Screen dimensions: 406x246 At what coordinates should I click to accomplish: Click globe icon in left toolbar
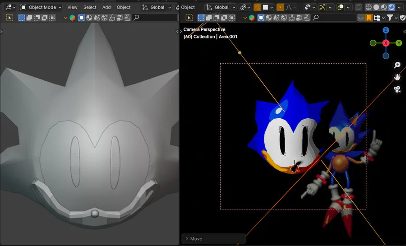[x=104, y=18]
